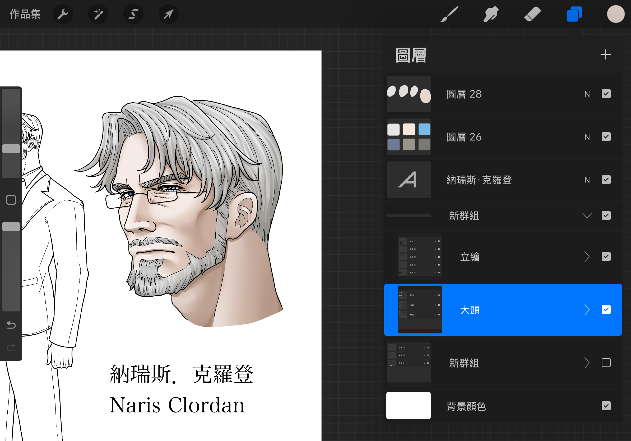This screenshot has width=631, height=441.
Task: Activate the Transform arrow tool
Action: [x=169, y=14]
